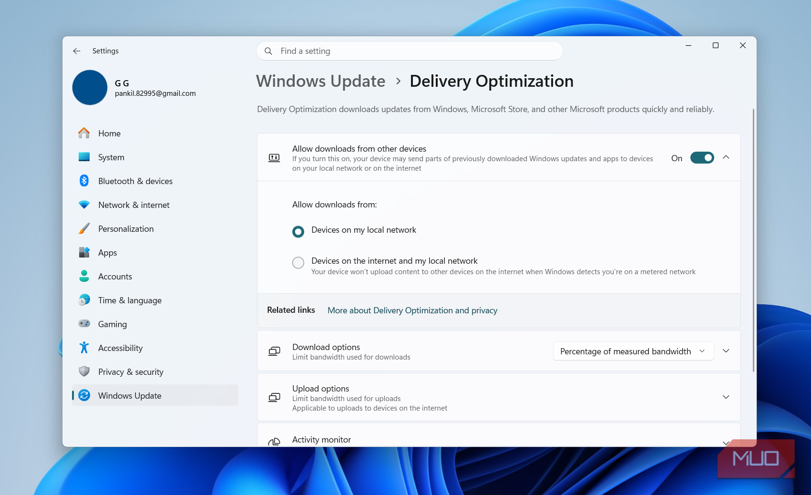Turn off Allow downloads from other devices
This screenshot has width=811, height=495.
(x=702, y=158)
